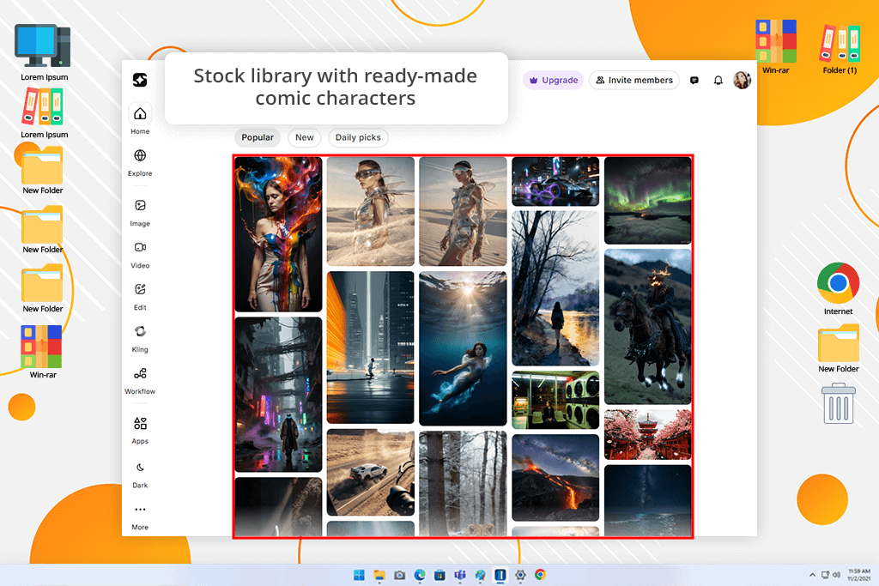The height and width of the screenshot is (586, 879).
Task: Open the Camera app in the taskbar
Action: click(x=400, y=575)
